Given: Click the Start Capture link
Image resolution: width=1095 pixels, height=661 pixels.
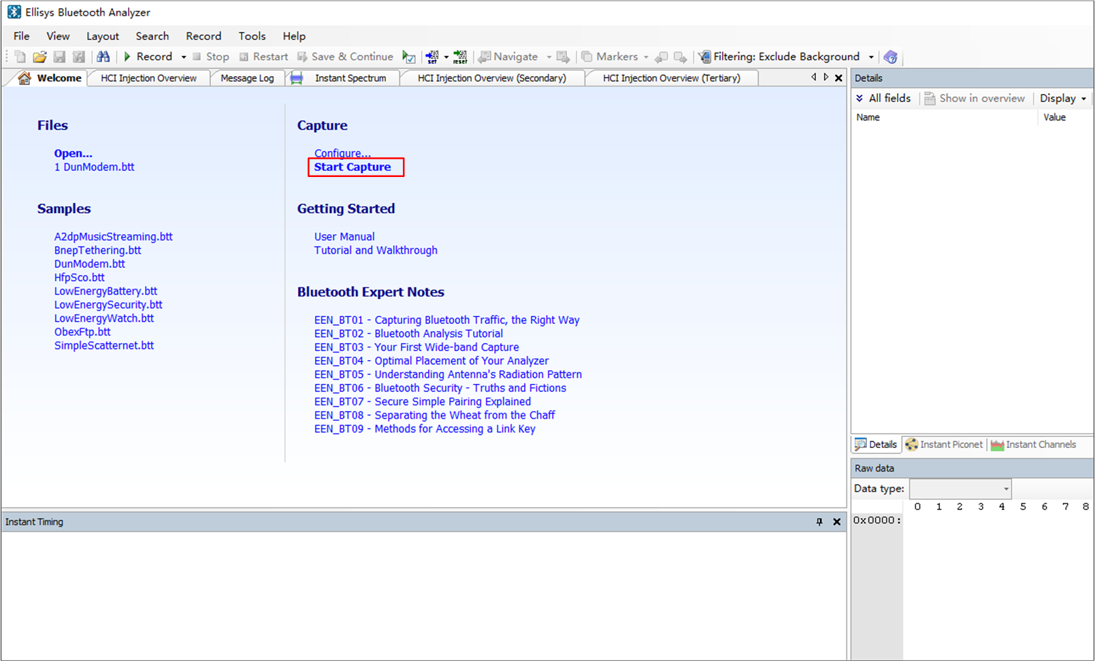Looking at the screenshot, I should (x=353, y=167).
